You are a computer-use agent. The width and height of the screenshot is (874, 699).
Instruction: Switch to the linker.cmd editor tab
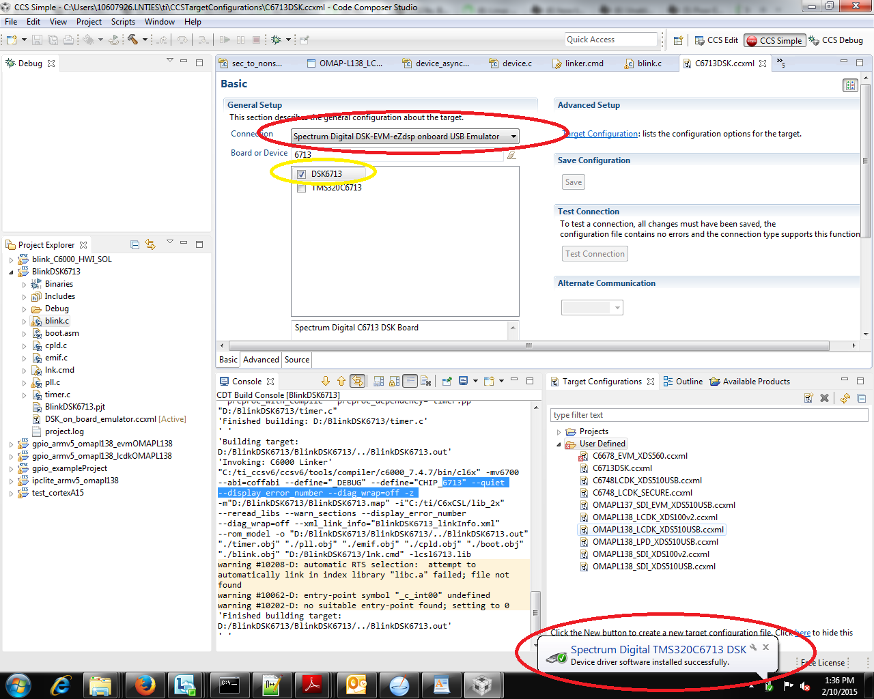pyautogui.click(x=578, y=63)
